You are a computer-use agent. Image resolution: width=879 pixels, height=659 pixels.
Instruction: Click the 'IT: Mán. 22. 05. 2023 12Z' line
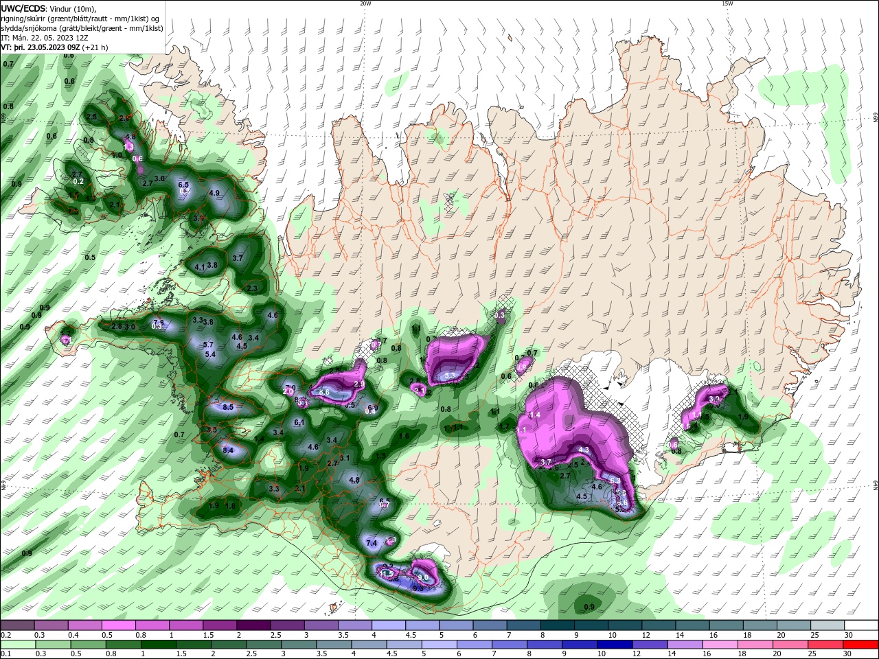click(x=45, y=38)
